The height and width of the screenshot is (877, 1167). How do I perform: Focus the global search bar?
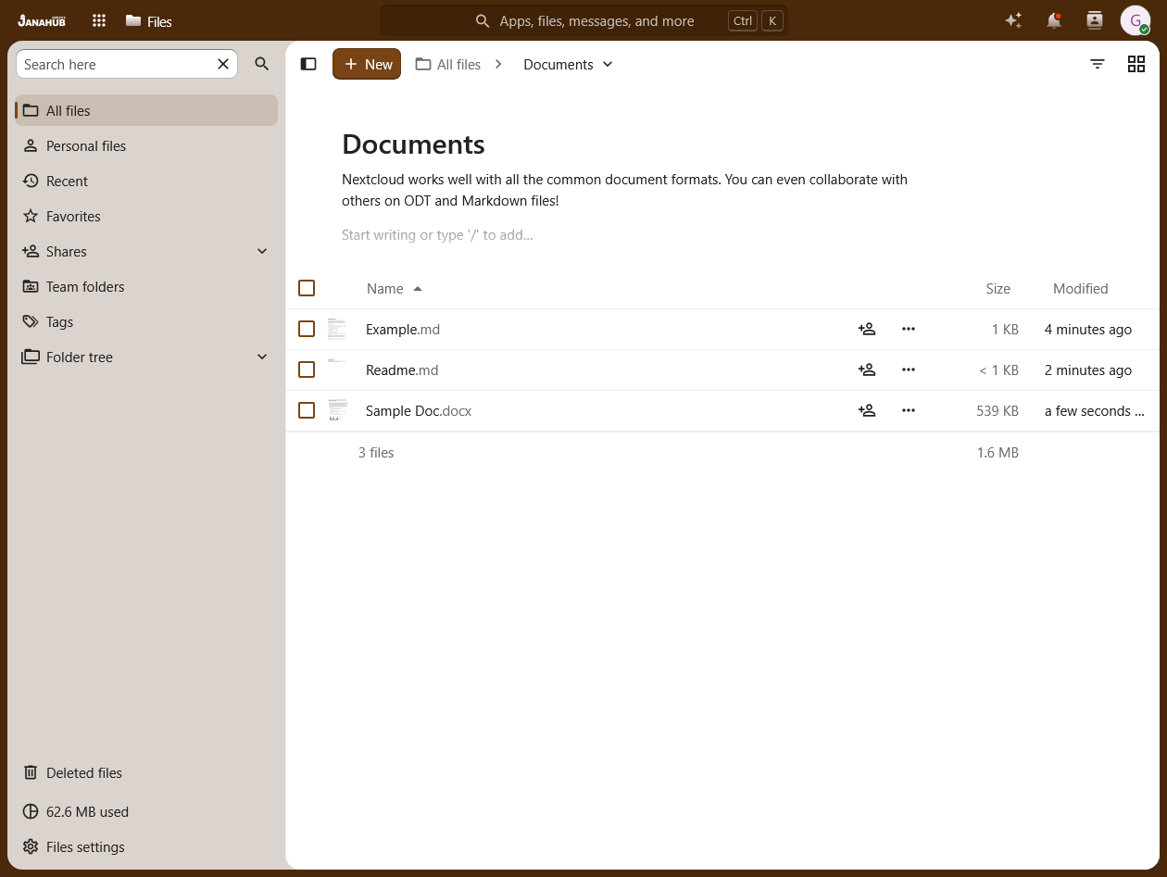point(583,20)
